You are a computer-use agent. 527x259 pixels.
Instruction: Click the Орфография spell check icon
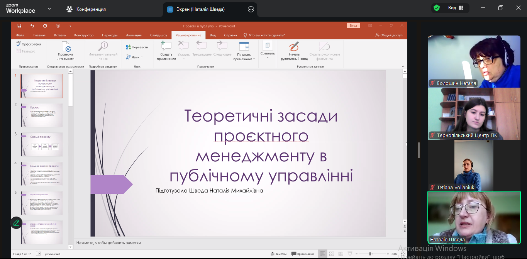point(19,44)
